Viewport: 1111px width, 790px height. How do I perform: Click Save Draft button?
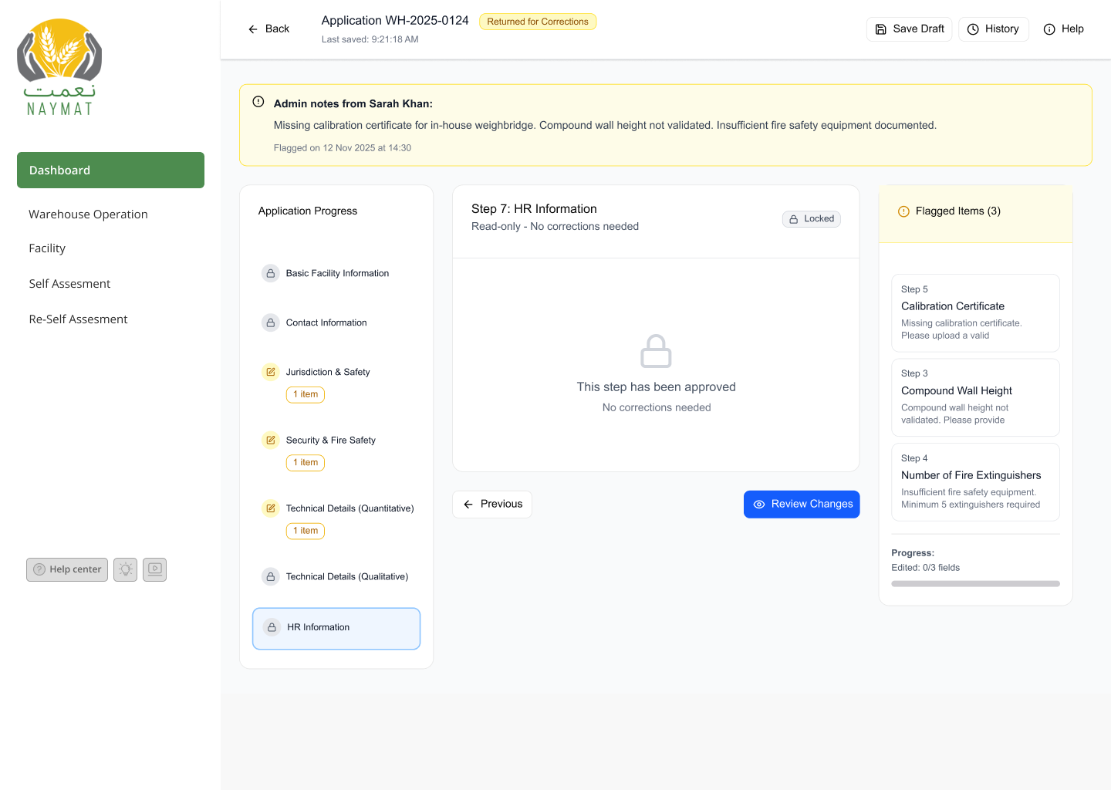(x=909, y=29)
